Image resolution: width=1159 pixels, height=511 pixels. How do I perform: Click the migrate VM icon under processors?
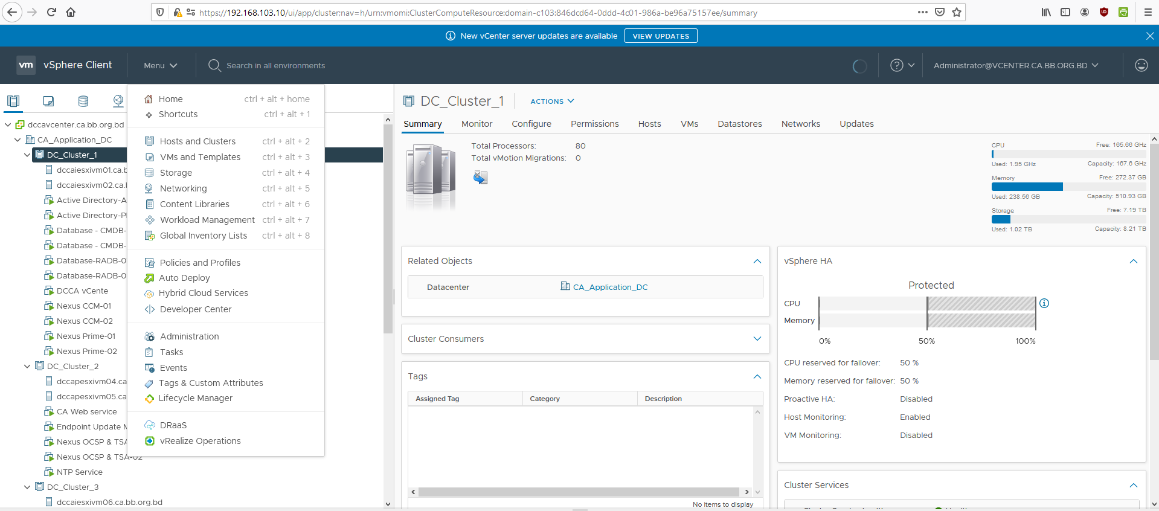(x=480, y=178)
